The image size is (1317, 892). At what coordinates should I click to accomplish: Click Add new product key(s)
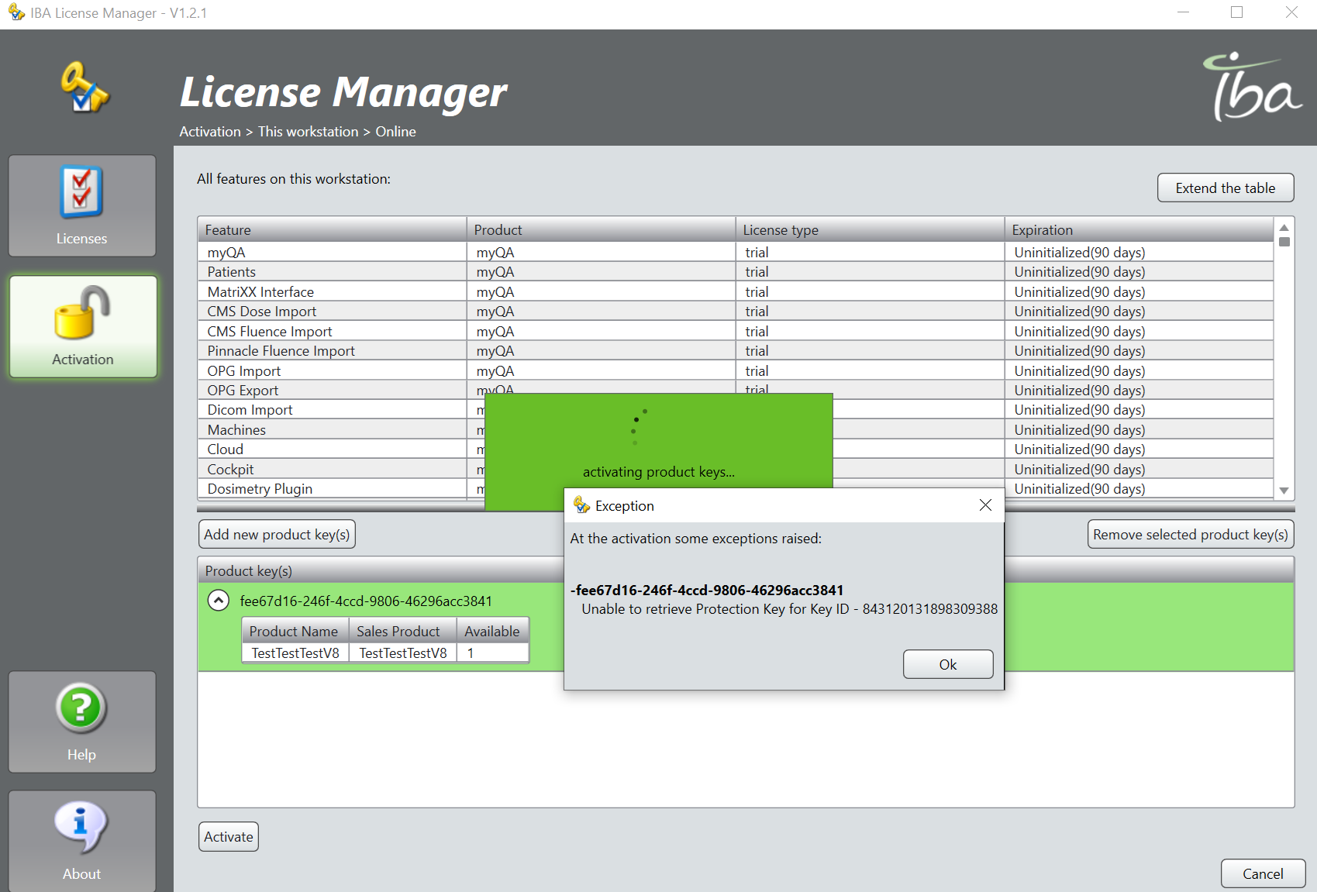point(276,534)
